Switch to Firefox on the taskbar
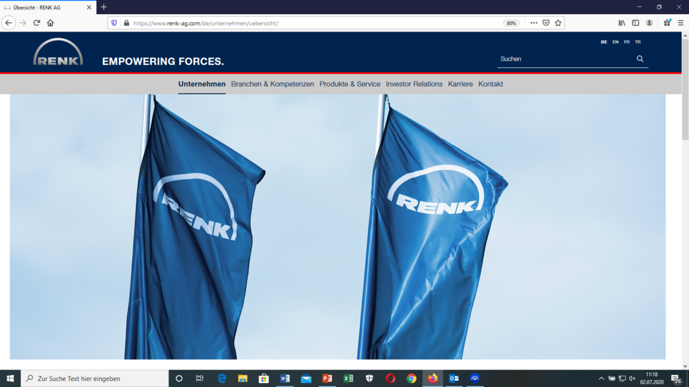689x387 pixels. [433, 378]
